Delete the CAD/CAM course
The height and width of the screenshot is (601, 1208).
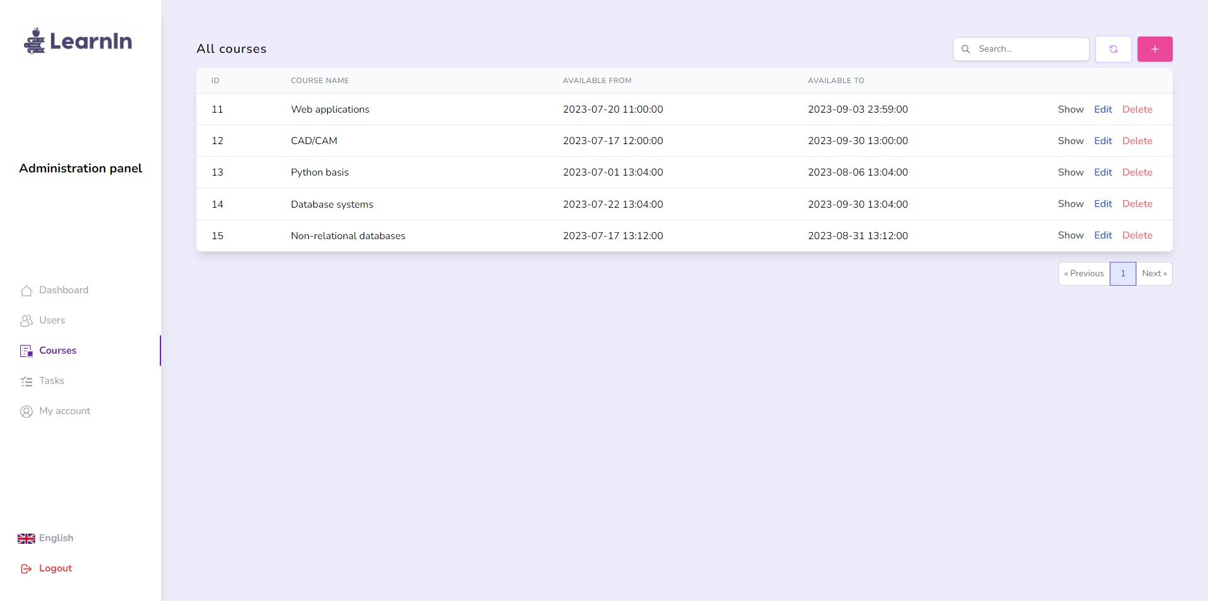click(x=1138, y=141)
